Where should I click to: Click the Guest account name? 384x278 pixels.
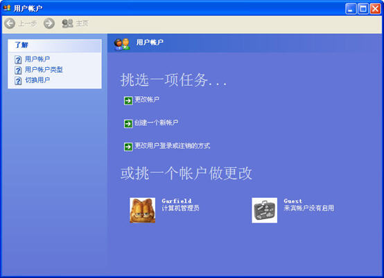pyautogui.click(x=293, y=201)
